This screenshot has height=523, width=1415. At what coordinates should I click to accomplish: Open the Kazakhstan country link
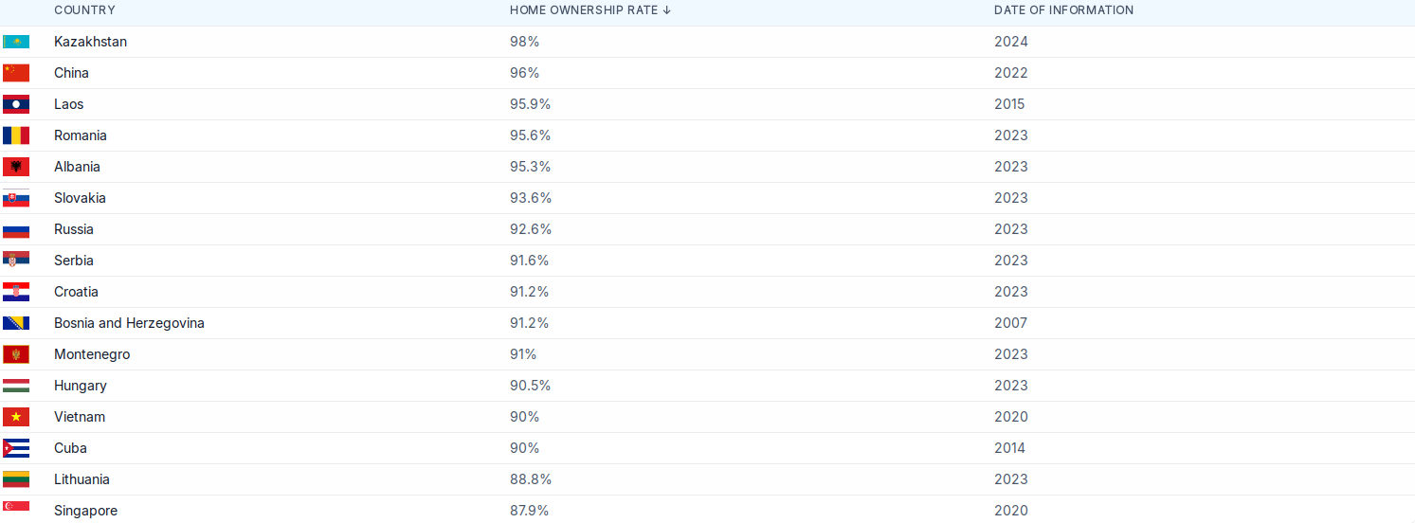(x=90, y=42)
